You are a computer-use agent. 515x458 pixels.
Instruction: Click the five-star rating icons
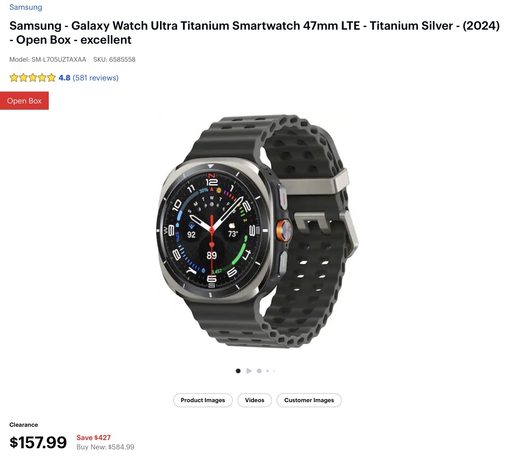point(33,78)
